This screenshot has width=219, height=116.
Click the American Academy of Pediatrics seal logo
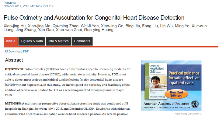195,104
